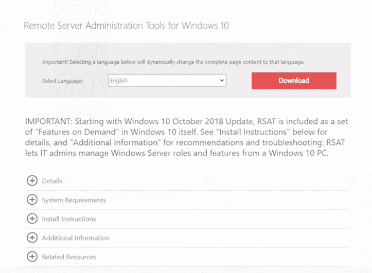Click the plus icon beside Details
The image size is (372, 273).
coord(32,181)
